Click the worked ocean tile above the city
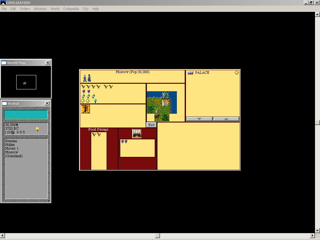Screen dimensions: 320x240 [x=166, y=95]
